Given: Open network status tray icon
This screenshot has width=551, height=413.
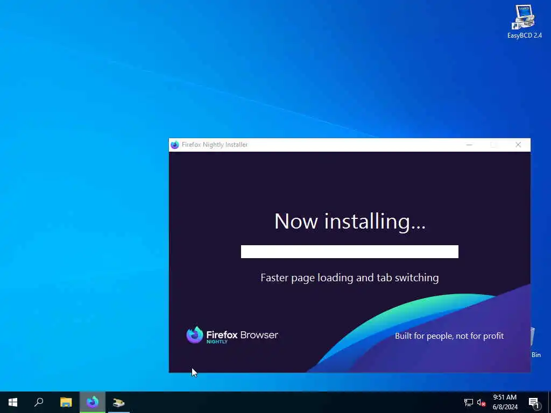Looking at the screenshot, I should point(468,402).
